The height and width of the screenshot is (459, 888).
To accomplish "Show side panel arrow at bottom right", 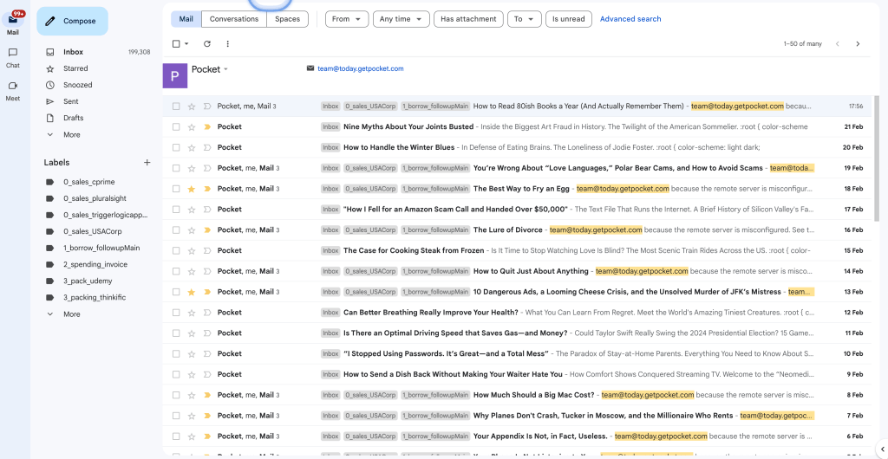I will coord(882,449).
